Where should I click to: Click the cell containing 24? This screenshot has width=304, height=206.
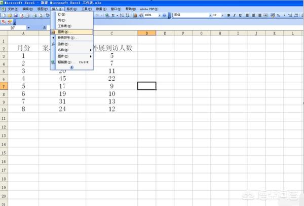coord(62,109)
